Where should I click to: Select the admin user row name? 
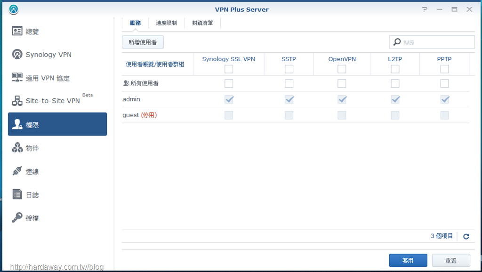[x=131, y=99]
